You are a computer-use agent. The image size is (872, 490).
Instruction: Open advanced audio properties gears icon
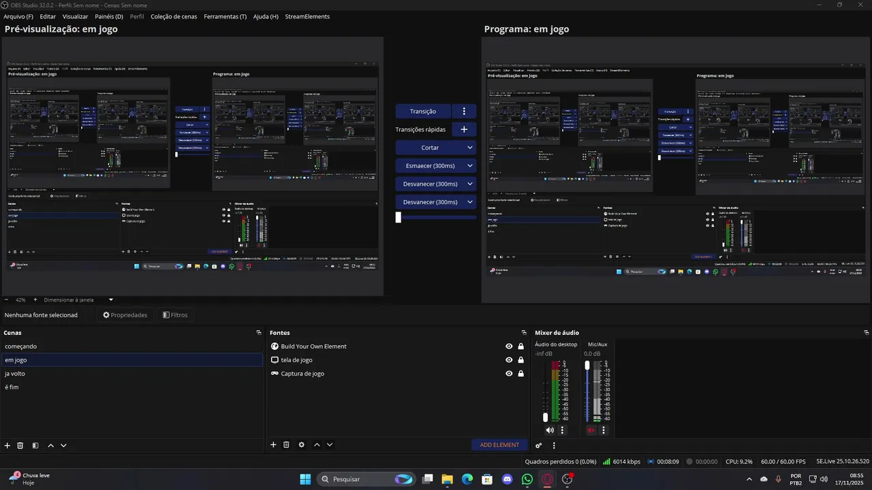click(x=539, y=446)
